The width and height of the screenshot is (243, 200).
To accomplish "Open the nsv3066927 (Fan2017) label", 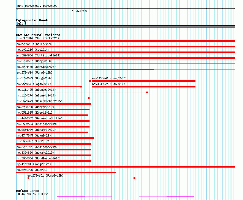I will pyautogui.click(x=33, y=141).
